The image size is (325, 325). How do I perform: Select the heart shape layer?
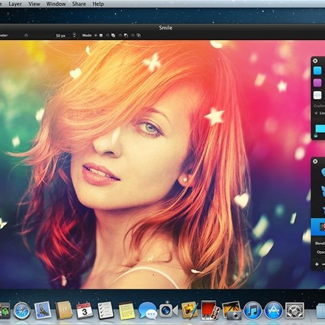[323, 173]
